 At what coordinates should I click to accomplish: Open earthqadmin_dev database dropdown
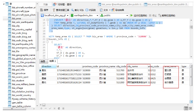[x=97, y=15]
